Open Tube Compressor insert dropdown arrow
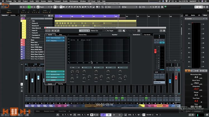Screen dimensions: 209x117 (64, 38)
